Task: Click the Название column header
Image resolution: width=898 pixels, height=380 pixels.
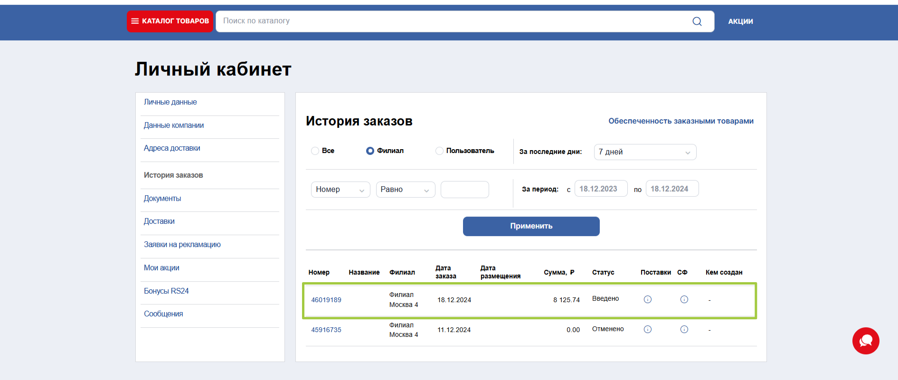Action: (x=364, y=272)
